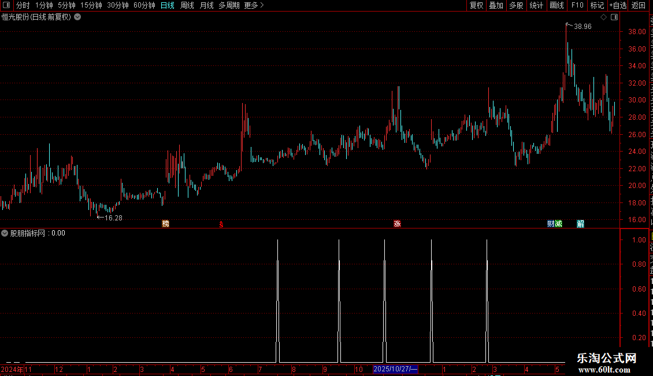Screen dimensions: 653x376
Task: Click the 多股 multi-stock button
Action: click(x=516, y=5)
